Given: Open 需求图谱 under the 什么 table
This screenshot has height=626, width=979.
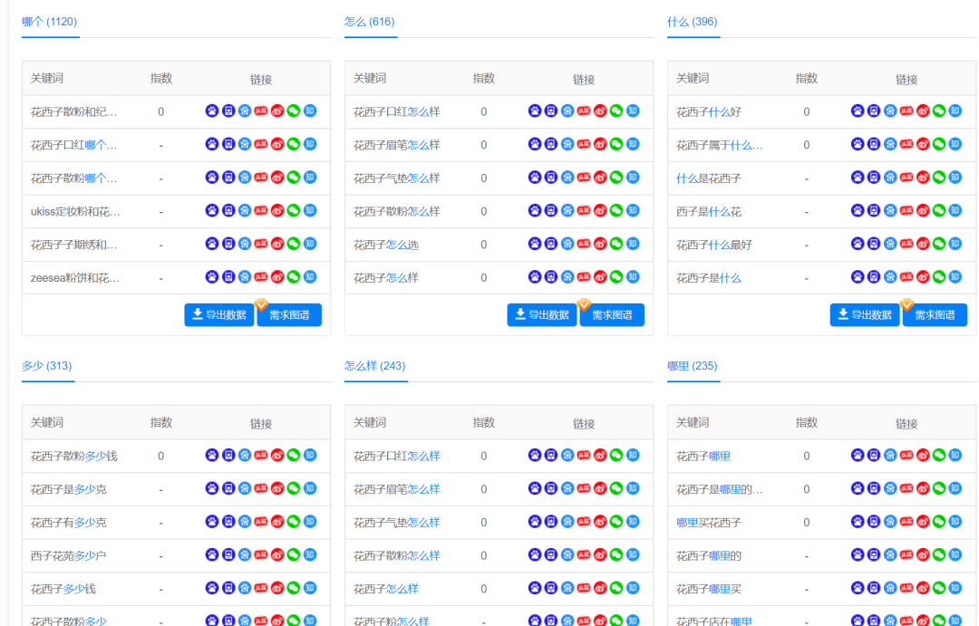Looking at the screenshot, I should (934, 315).
